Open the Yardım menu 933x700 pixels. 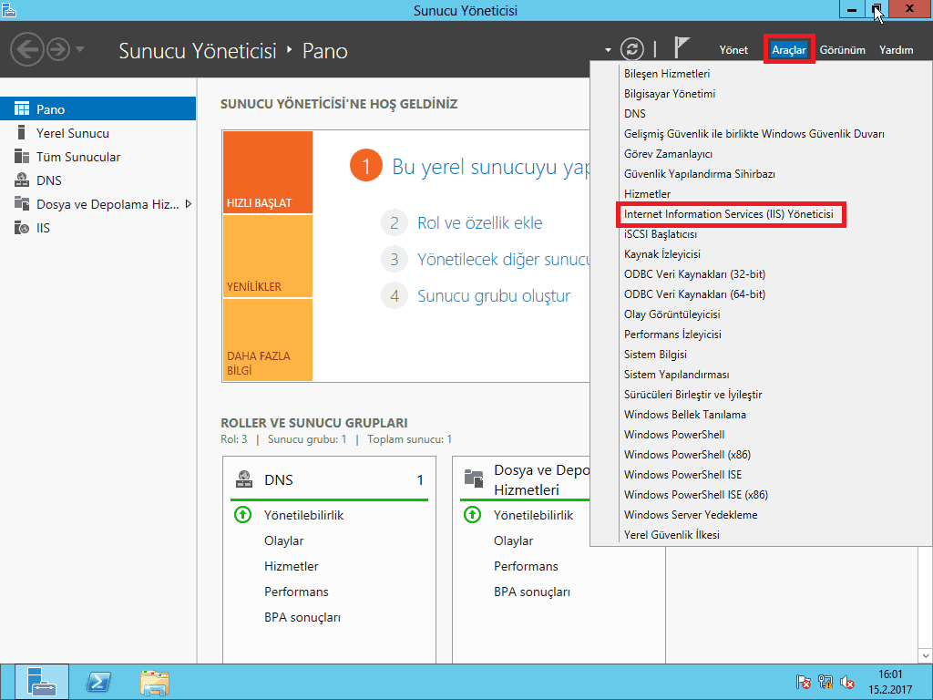pos(896,50)
